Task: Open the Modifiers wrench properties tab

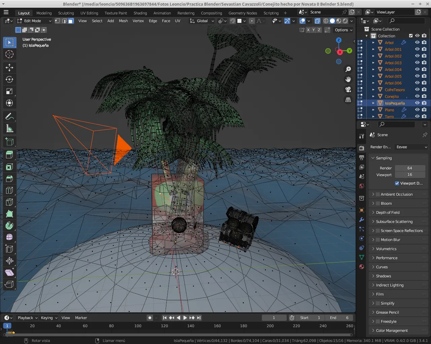Action: tap(362, 220)
